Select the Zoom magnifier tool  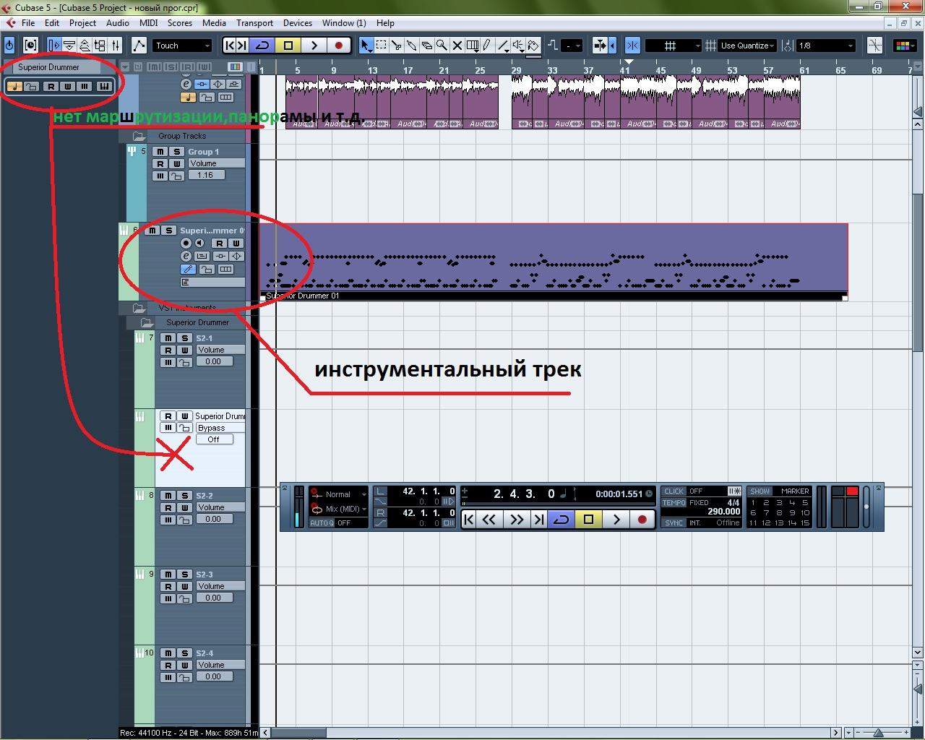pos(442,46)
